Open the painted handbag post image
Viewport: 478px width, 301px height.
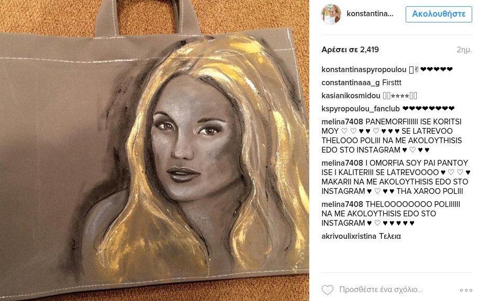click(x=155, y=150)
